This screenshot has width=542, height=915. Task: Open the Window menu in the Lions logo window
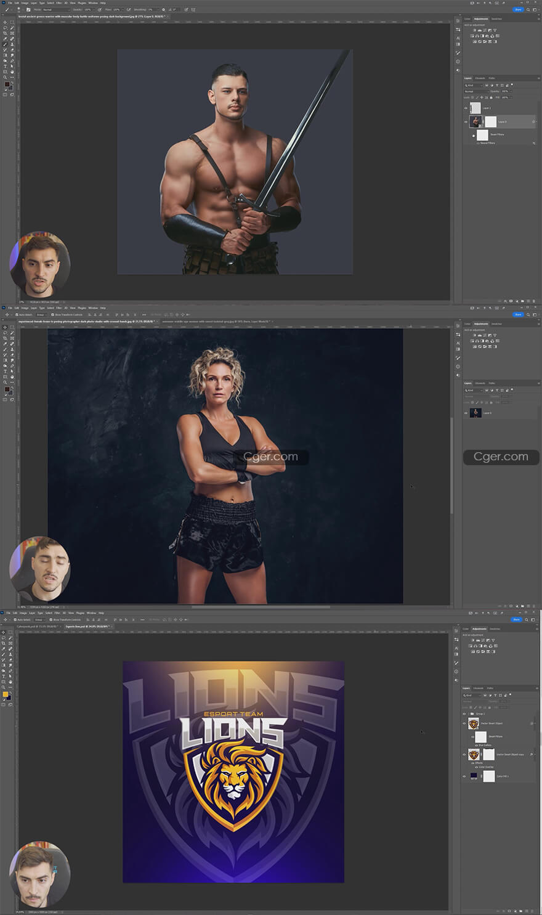coord(91,612)
